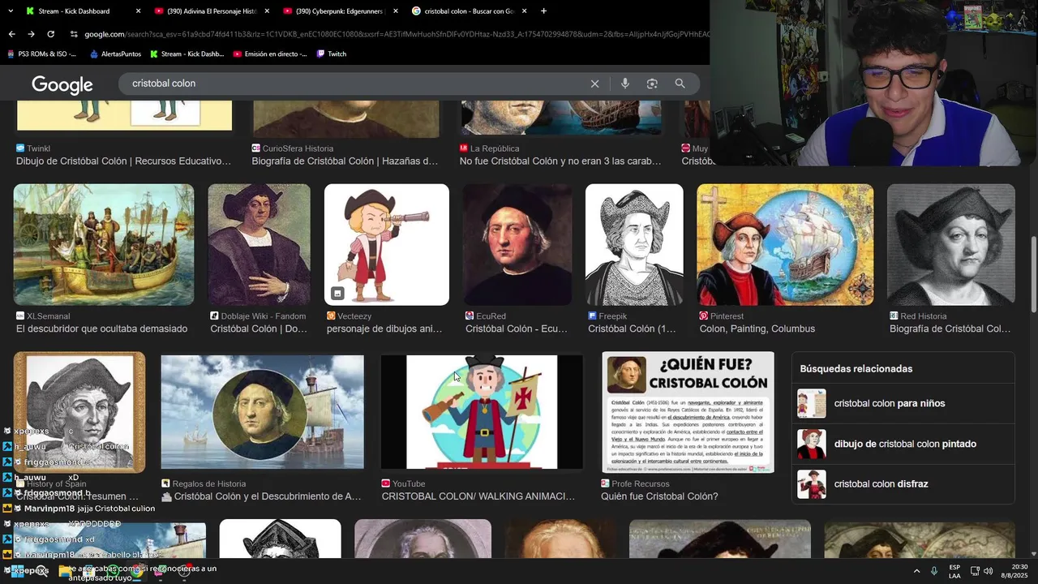Open Regalos de Historia ship thumbnail
The width and height of the screenshot is (1038, 584).
pyautogui.click(x=263, y=412)
